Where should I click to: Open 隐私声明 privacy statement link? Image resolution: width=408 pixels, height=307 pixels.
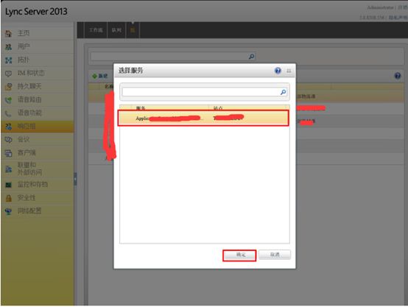coord(398,17)
